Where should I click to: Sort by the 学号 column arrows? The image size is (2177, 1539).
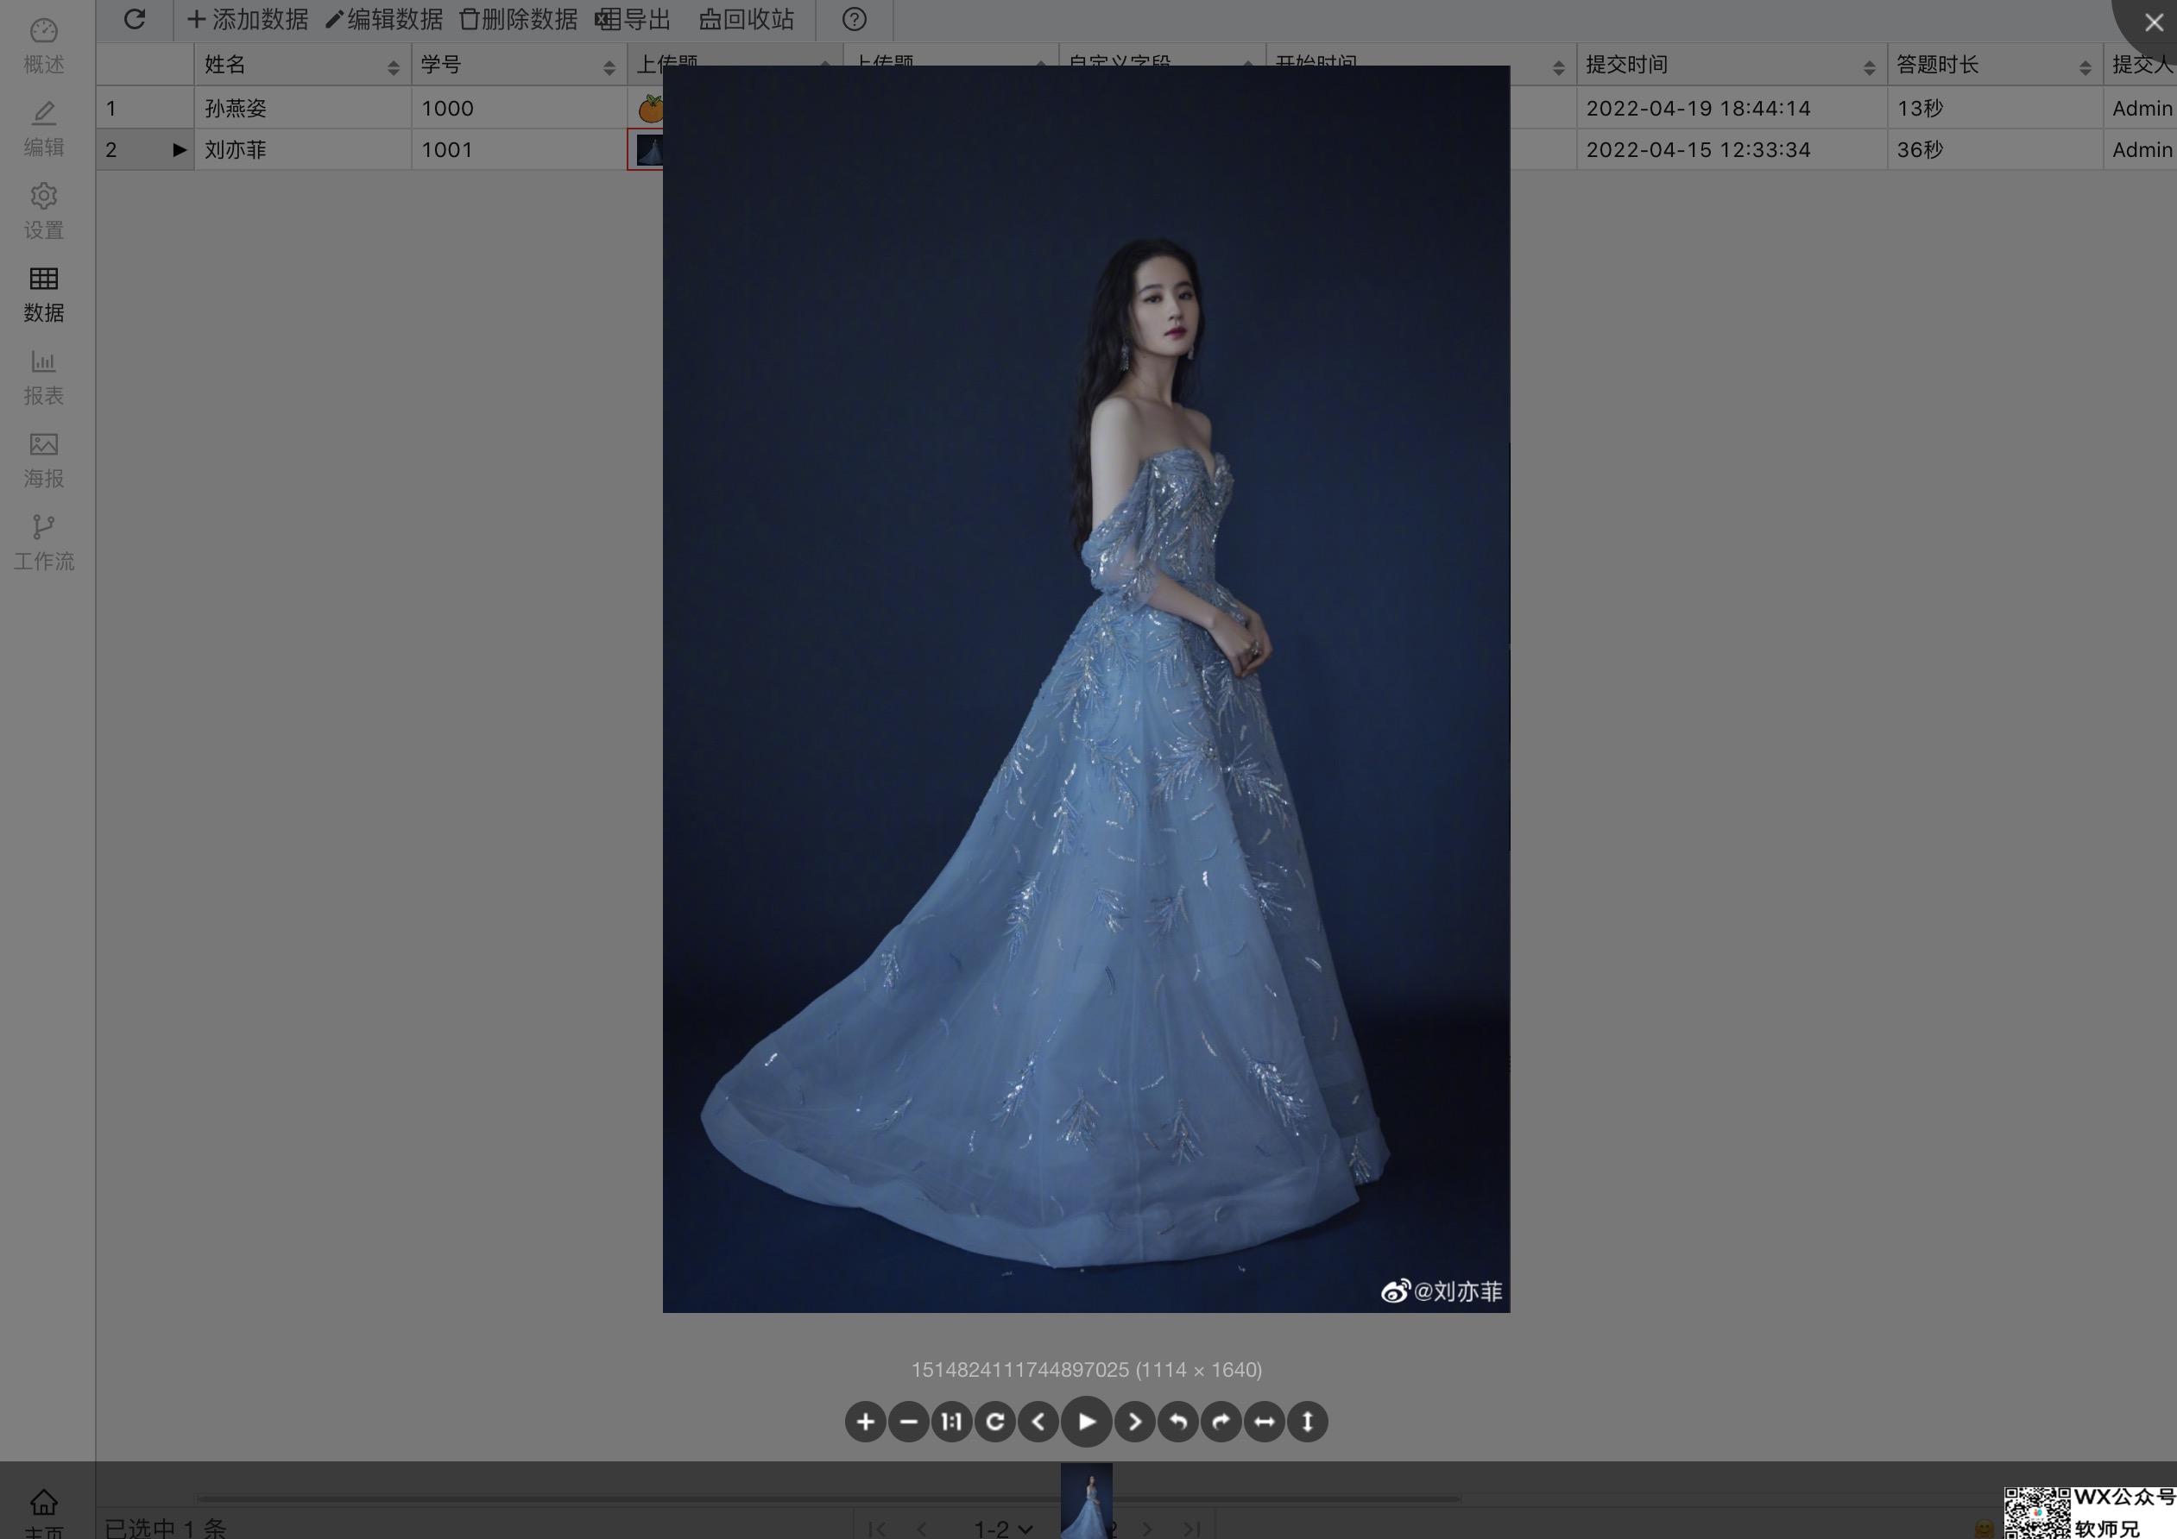[609, 67]
